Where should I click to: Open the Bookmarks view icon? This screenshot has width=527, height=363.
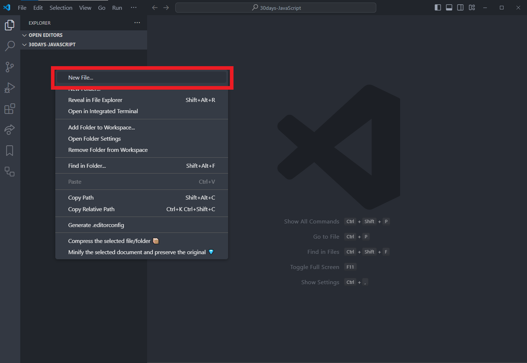coord(10,150)
